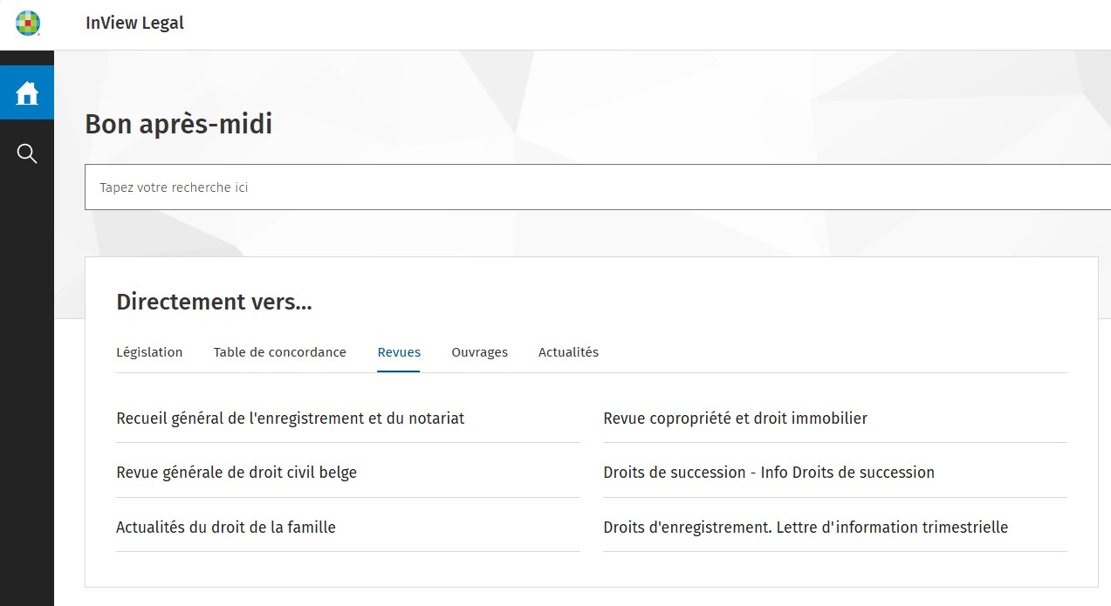Viewport: 1111px width, 606px height.
Task: Select the Revues tab
Action: pos(399,352)
